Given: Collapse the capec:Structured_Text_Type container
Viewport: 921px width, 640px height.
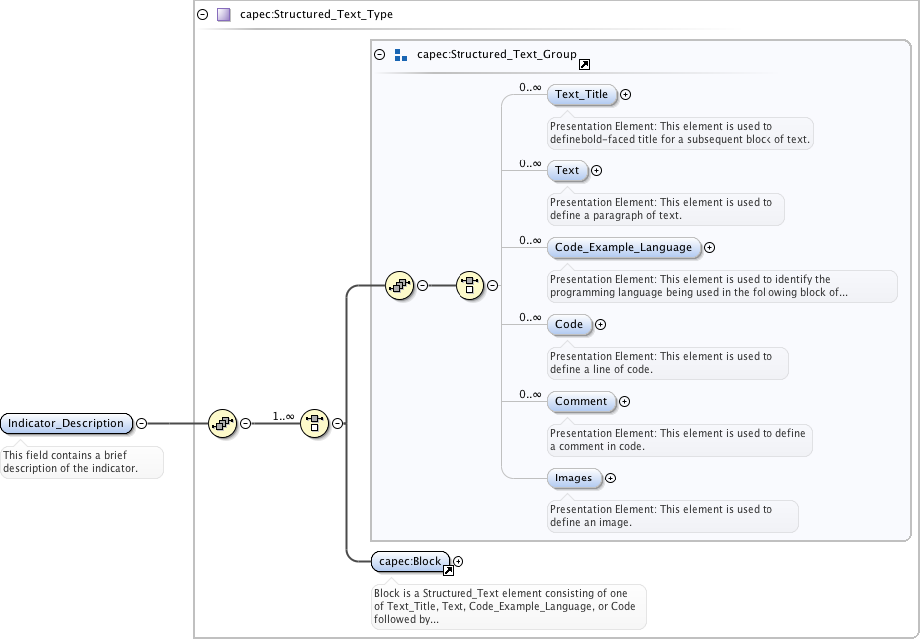Looking at the screenshot, I should (x=203, y=15).
